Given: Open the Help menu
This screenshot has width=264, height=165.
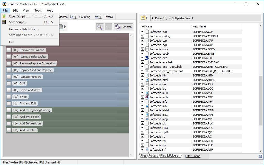Looking at the screenshot, I should [50, 11].
